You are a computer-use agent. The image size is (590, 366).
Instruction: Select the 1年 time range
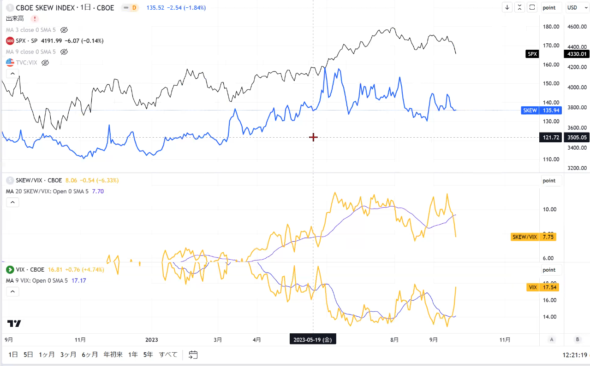[133, 354]
